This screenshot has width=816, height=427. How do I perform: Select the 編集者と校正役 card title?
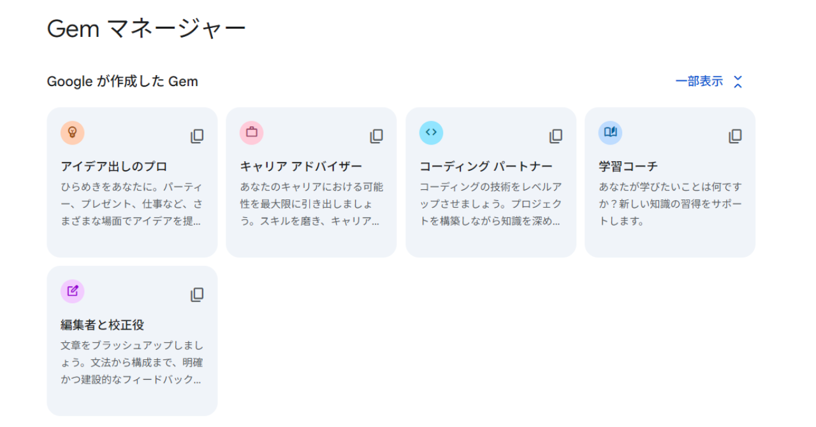coord(103,325)
